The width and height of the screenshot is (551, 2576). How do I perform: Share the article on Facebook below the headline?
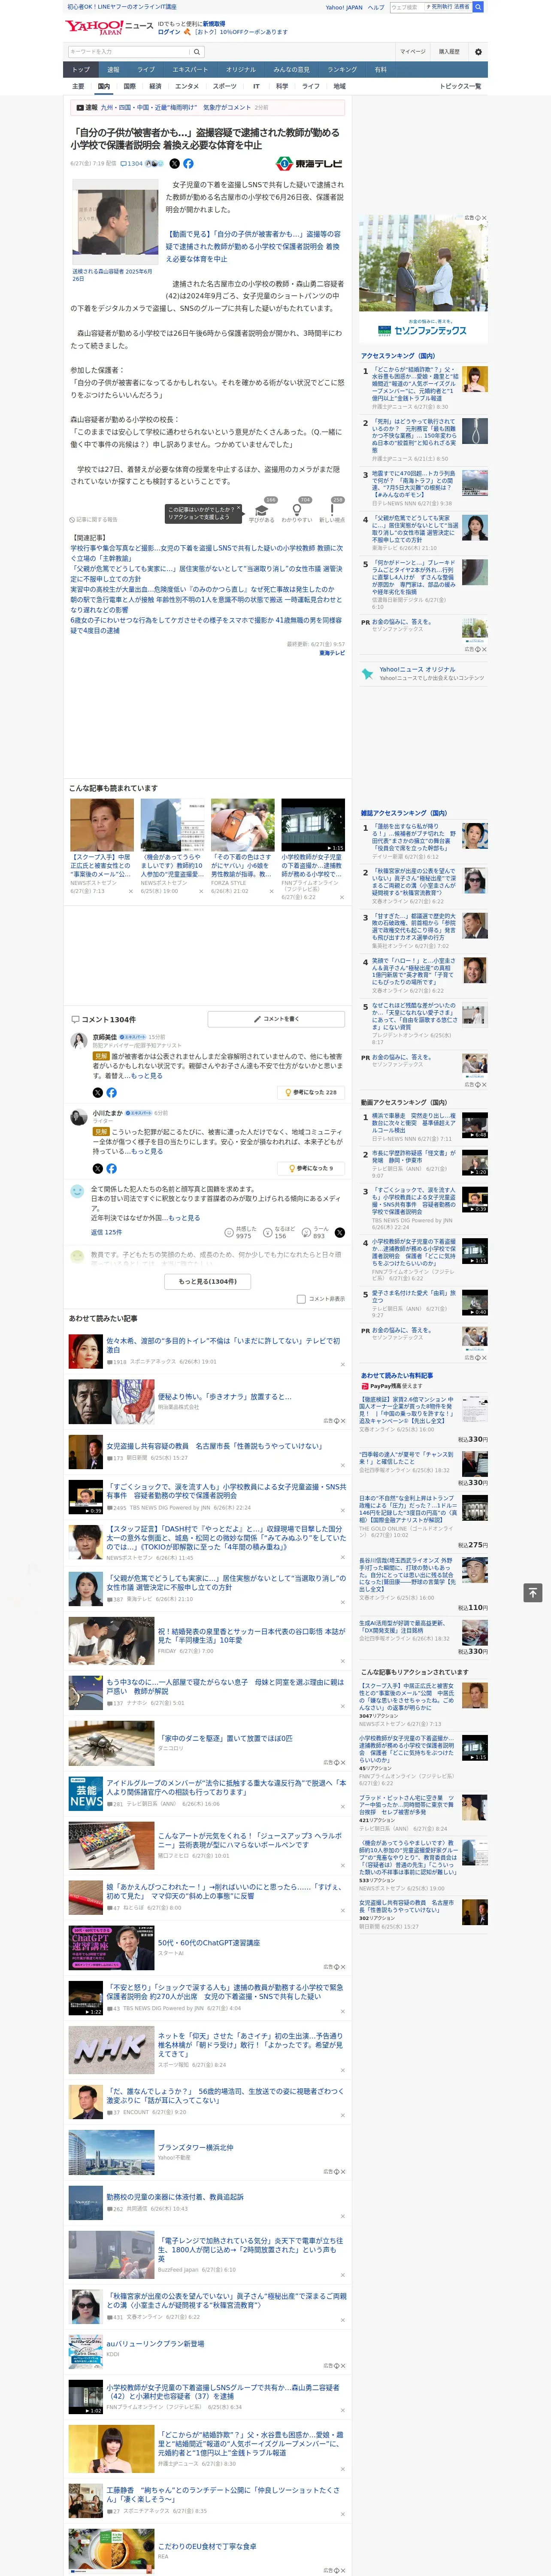pyautogui.click(x=188, y=163)
